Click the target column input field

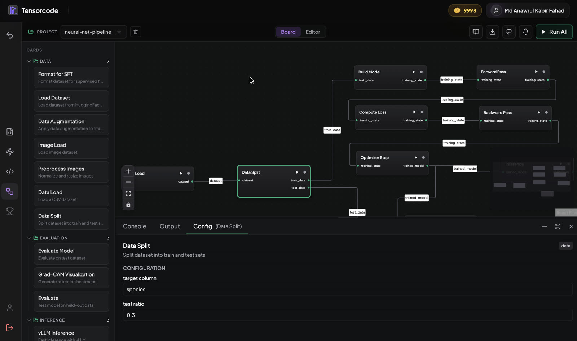click(x=348, y=290)
